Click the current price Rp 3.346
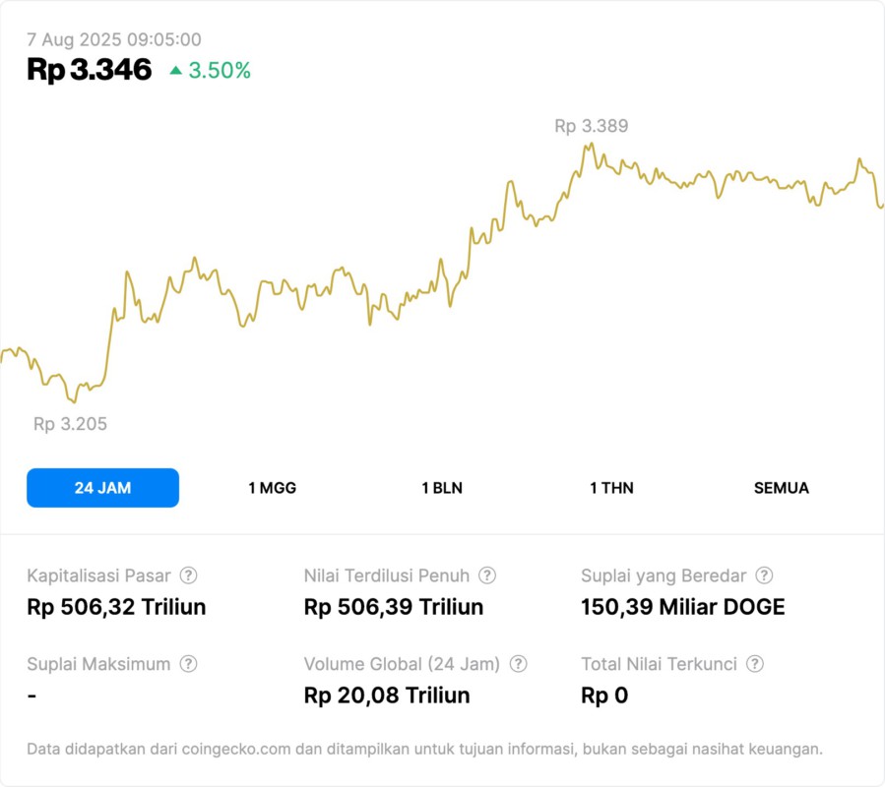This screenshot has width=885, height=787. click(90, 70)
